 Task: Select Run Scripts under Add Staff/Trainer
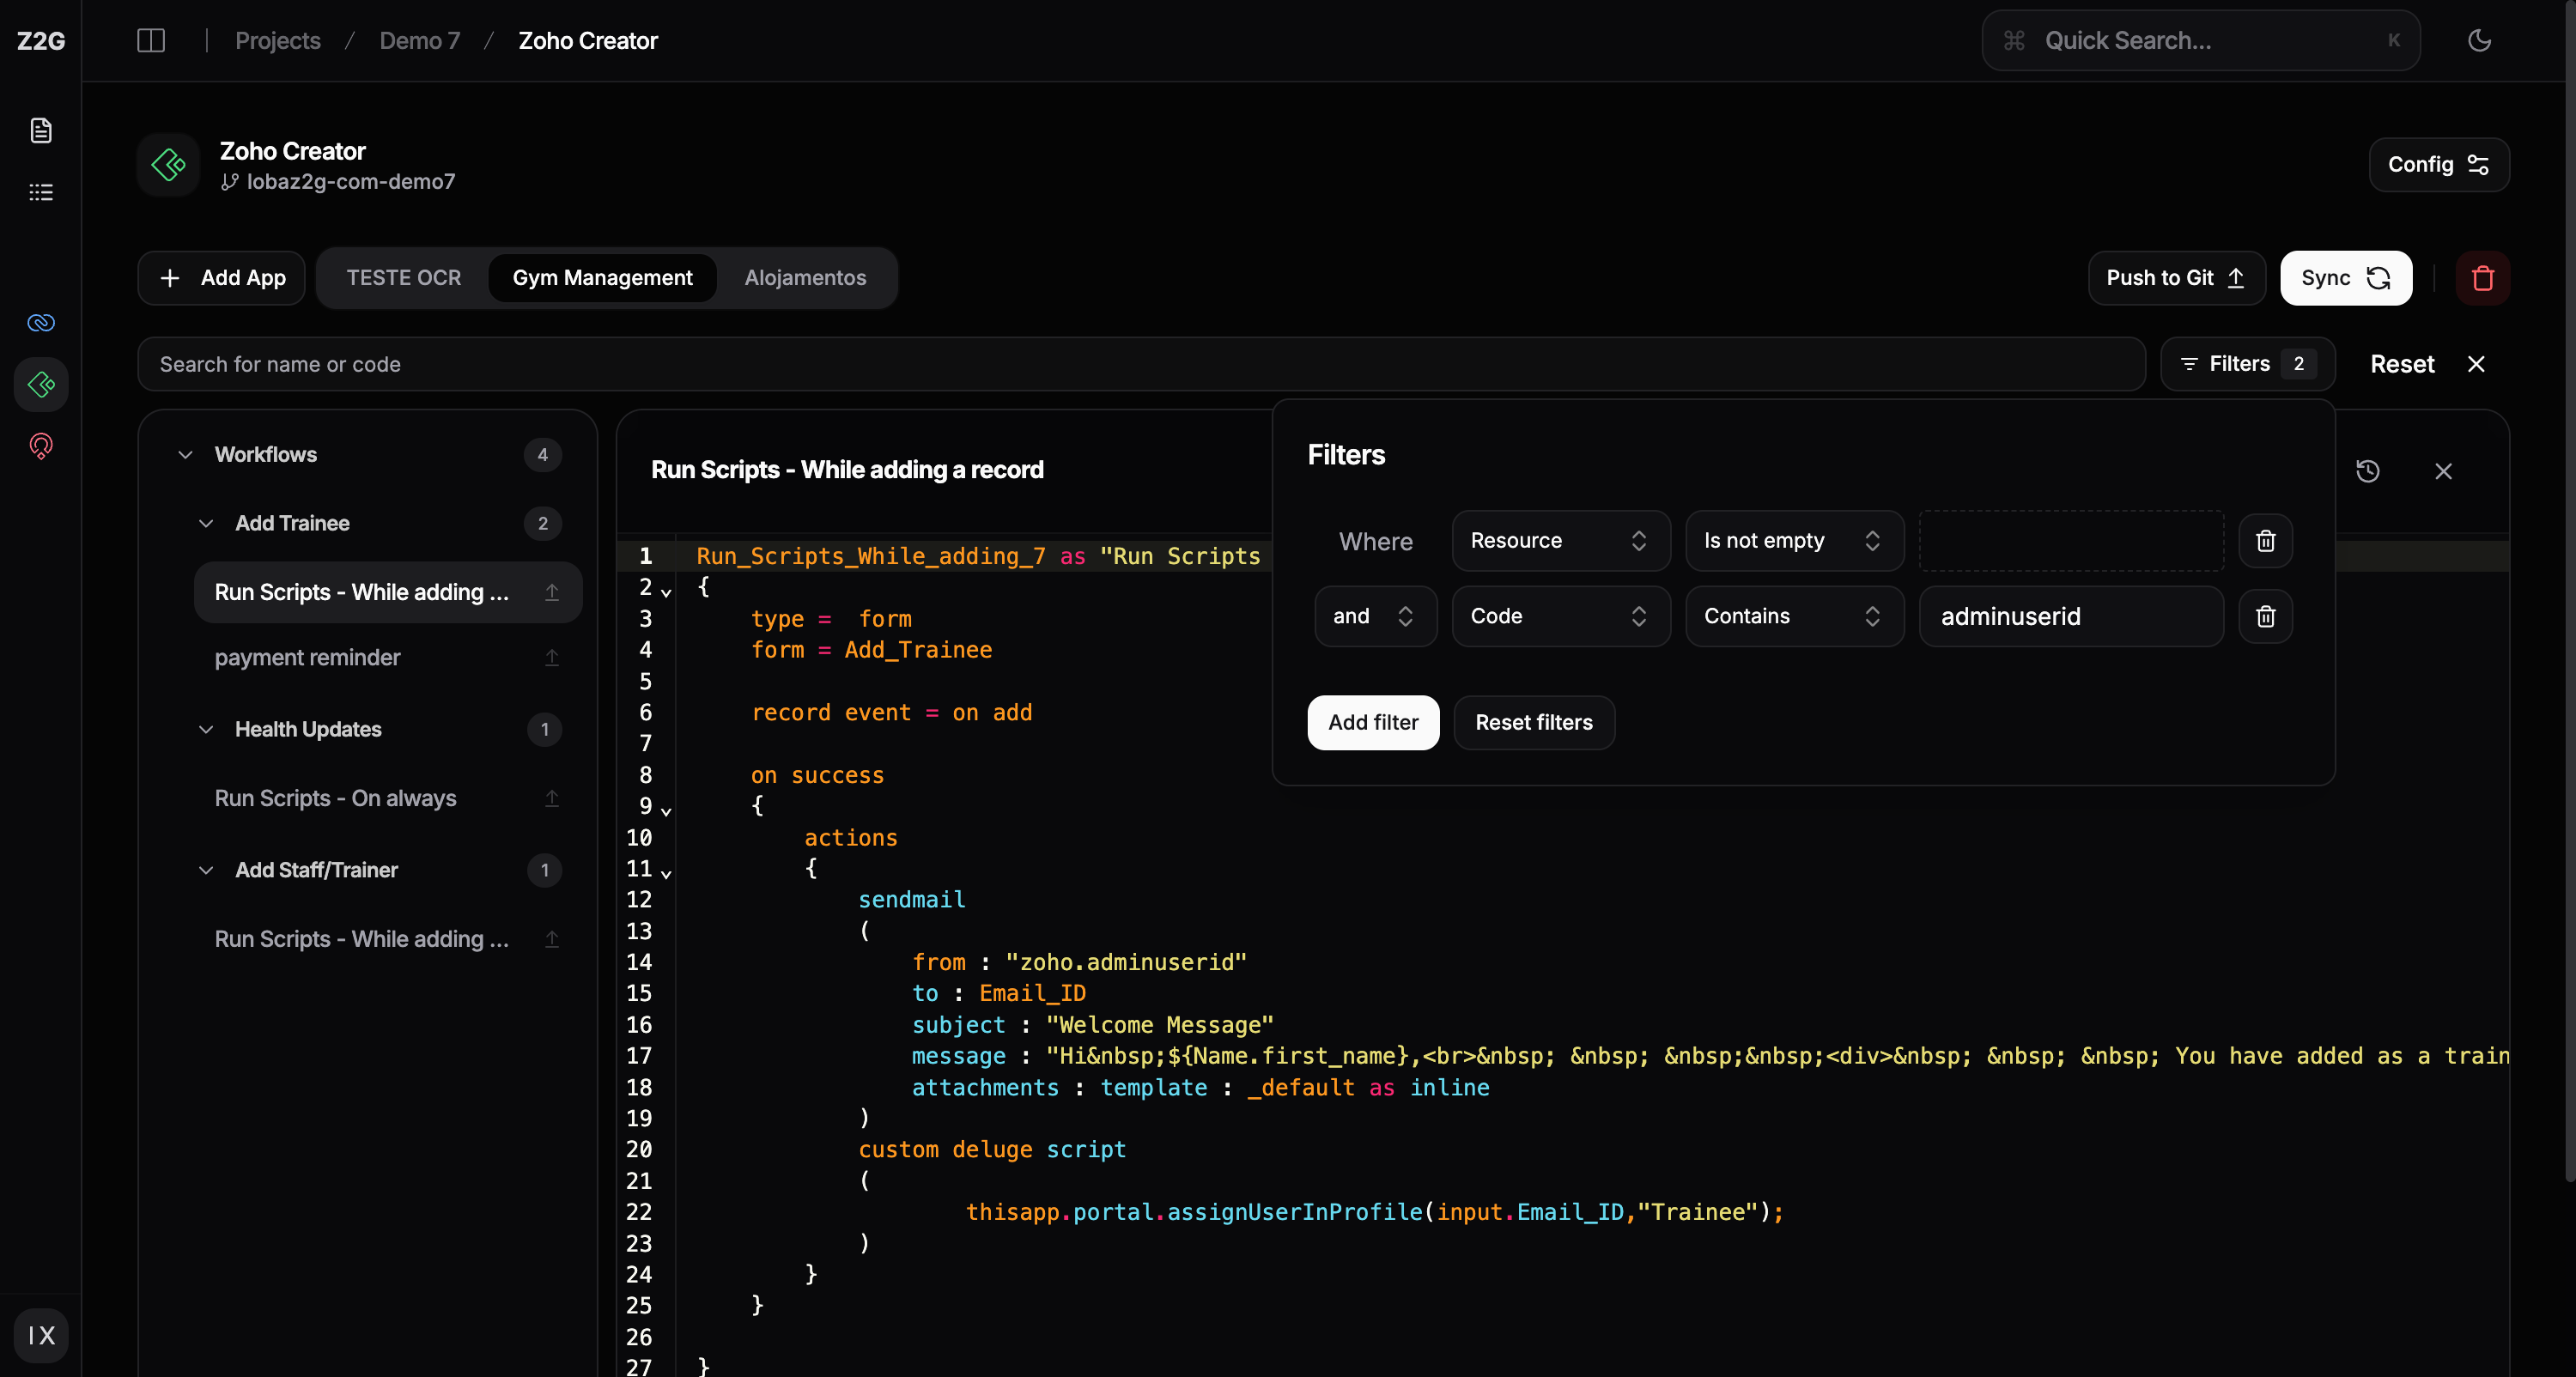388,939
